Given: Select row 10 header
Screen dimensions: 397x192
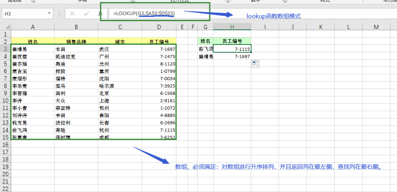Looking at the screenshot, I should click(5, 101).
